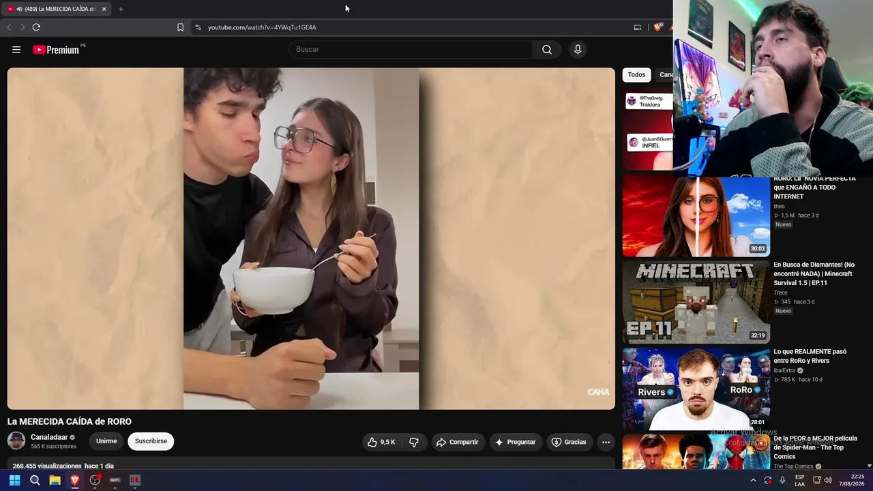Focus the Buscar search field

click(411, 50)
